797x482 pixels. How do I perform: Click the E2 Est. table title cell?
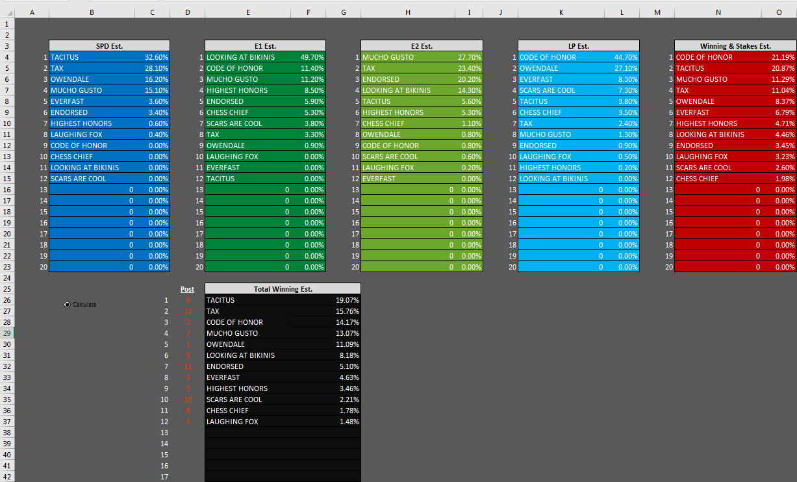(422, 46)
